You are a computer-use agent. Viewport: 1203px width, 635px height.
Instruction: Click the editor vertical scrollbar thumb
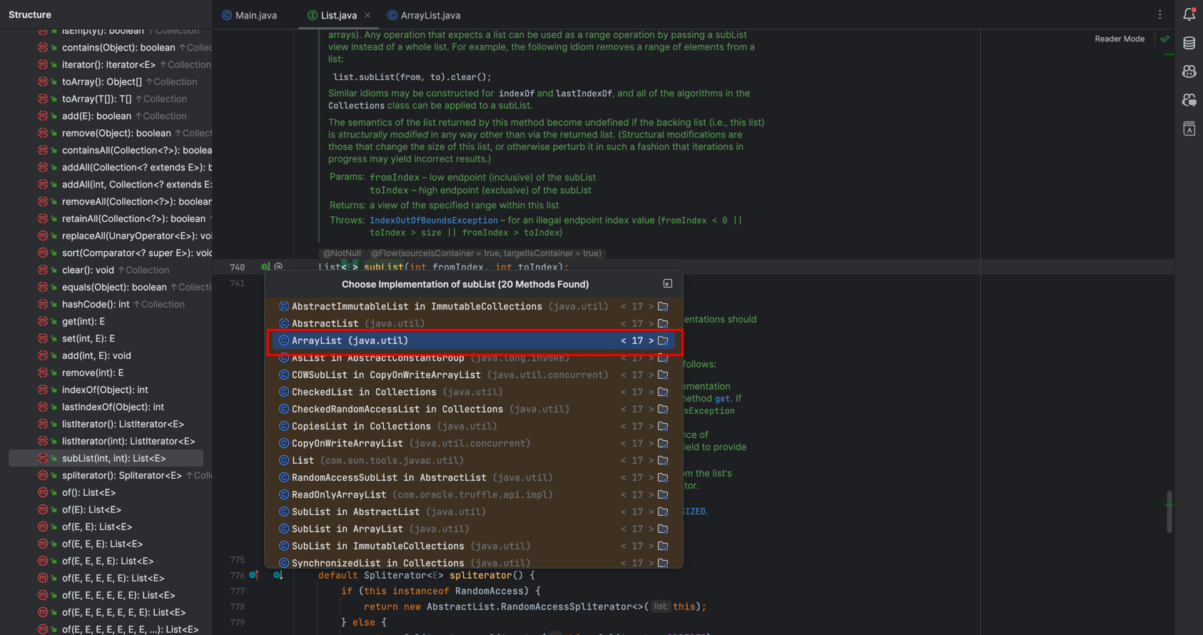(1169, 511)
